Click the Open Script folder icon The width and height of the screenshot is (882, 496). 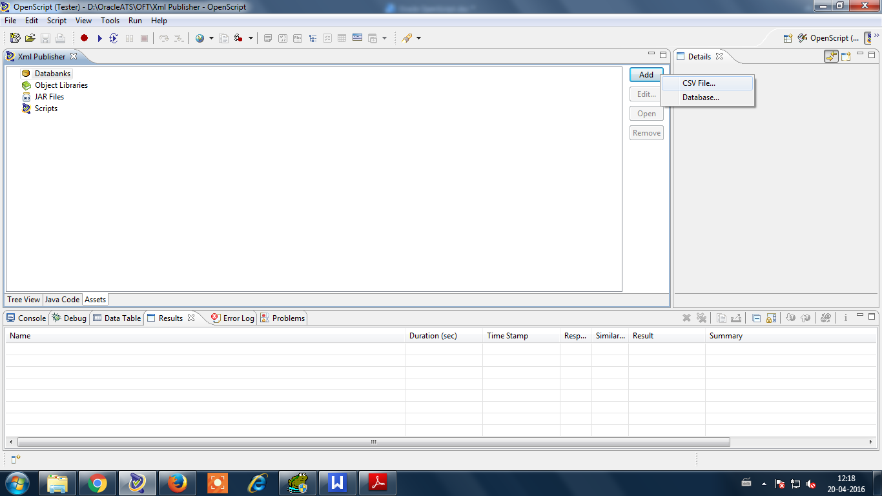pyautogui.click(x=30, y=38)
